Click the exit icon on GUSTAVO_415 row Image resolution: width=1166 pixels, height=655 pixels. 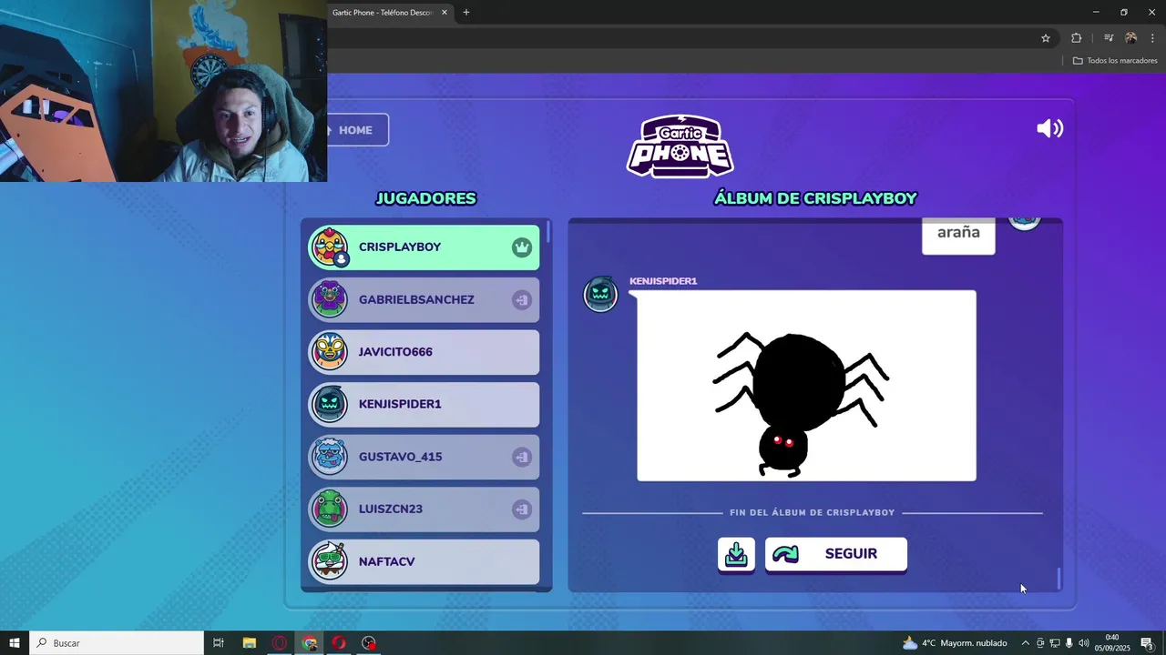[x=521, y=457]
